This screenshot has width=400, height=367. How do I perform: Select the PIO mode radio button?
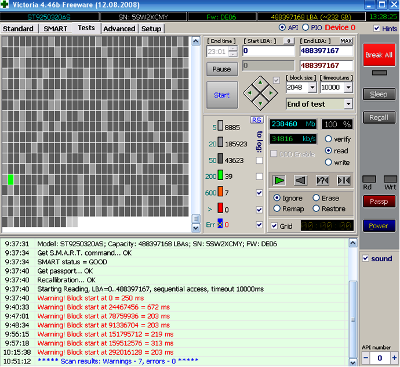[x=306, y=27]
